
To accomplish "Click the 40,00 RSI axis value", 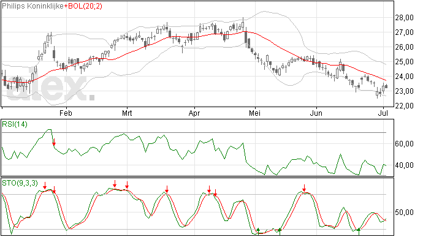I will pos(405,165).
